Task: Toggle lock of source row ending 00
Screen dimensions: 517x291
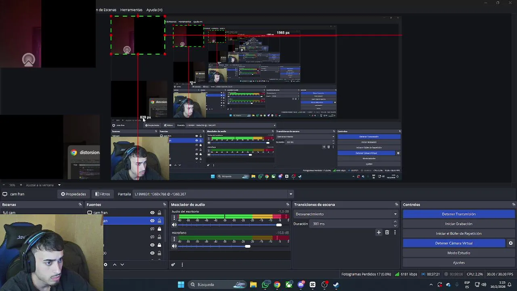Action: point(160,253)
